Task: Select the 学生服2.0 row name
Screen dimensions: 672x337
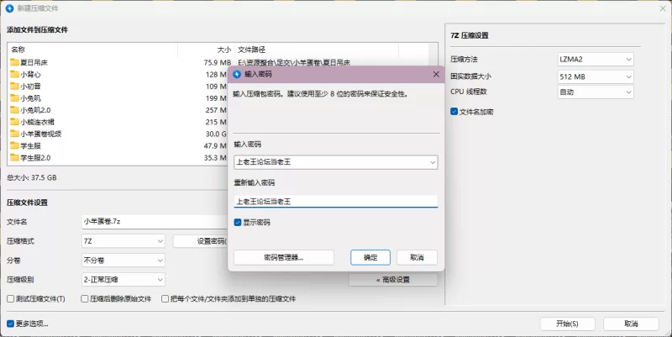Action: coord(35,158)
